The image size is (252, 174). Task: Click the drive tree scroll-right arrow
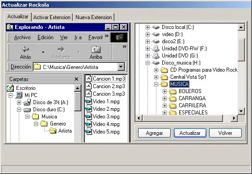(x=234, y=118)
